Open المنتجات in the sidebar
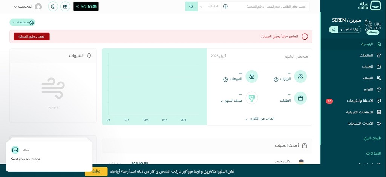The image size is (386, 177). pos(370,55)
